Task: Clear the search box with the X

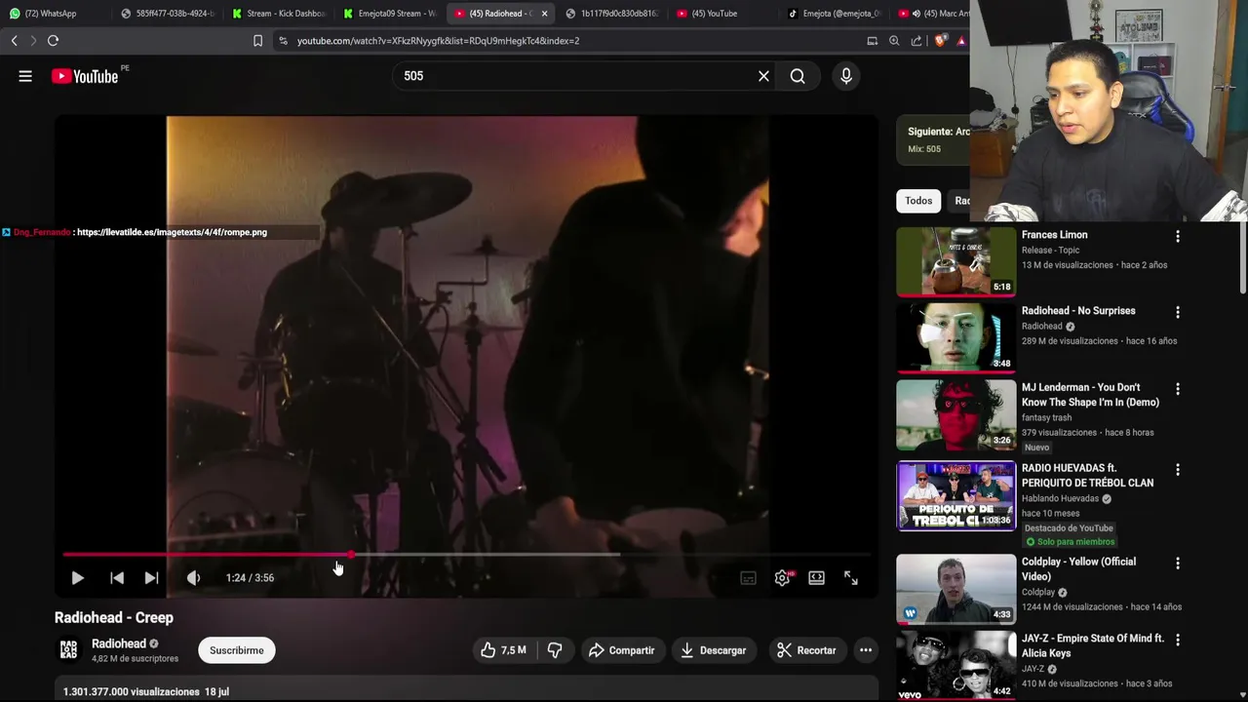Action: click(x=763, y=76)
